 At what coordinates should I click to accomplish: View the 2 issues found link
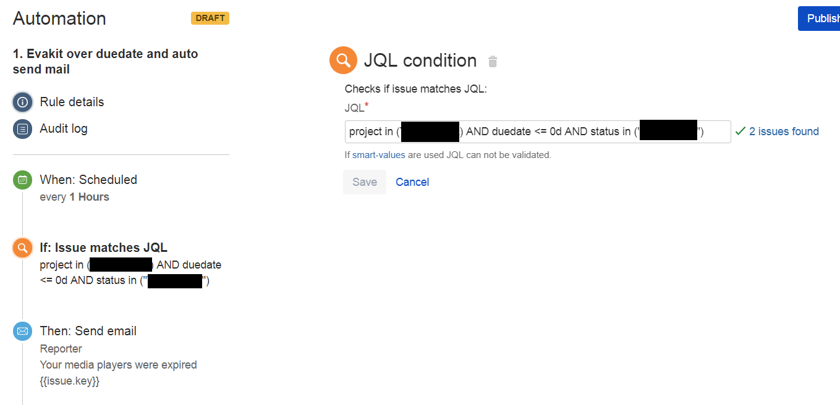coord(784,132)
